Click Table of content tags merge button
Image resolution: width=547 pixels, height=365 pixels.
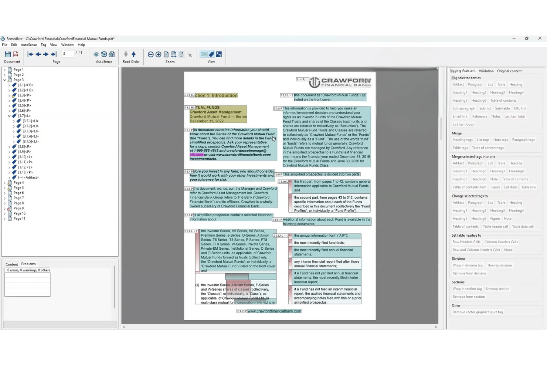(x=488, y=148)
